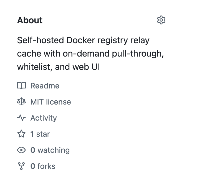Click the fork branch icon
The width and height of the screenshot is (207, 183).
coord(21,166)
